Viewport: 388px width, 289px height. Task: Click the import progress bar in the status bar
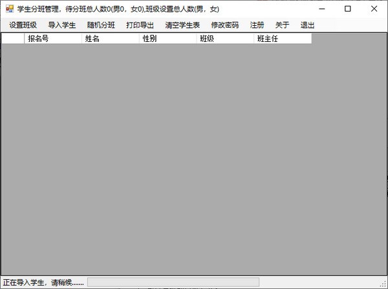[173, 282]
